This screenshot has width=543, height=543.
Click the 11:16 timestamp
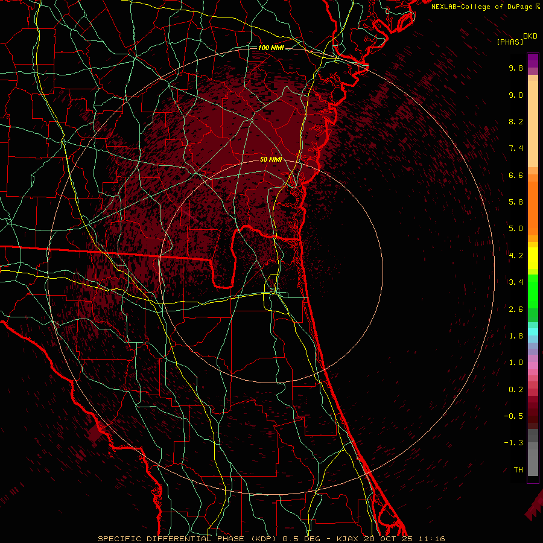point(431,539)
